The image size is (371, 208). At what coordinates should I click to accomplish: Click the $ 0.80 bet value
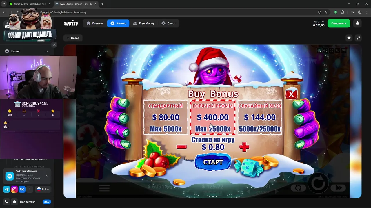[213, 147]
